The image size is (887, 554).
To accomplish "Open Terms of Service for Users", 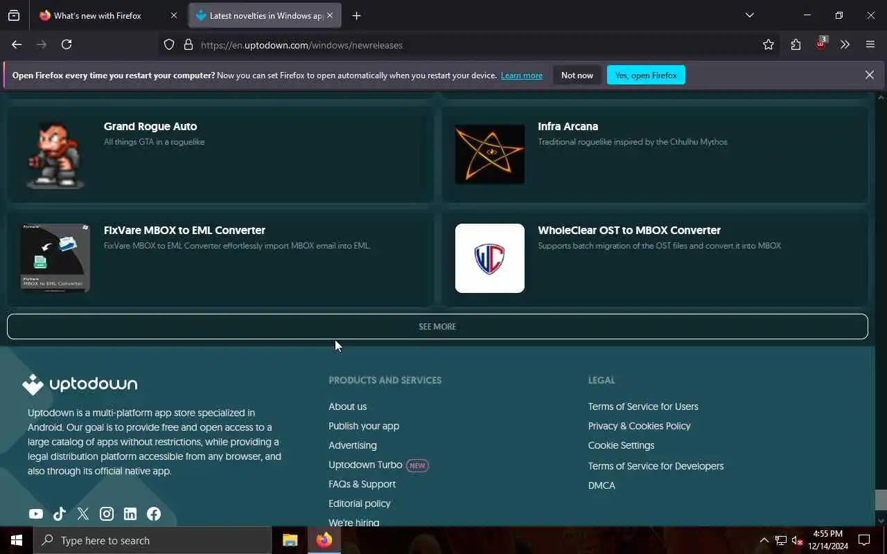I will [x=643, y=406].
